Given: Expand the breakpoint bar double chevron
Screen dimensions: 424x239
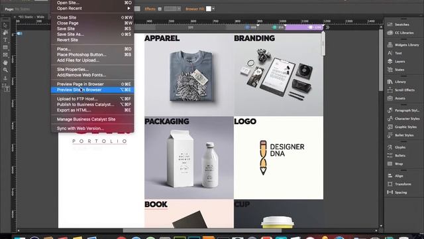Looking at the screenshot, I should 327,27.
